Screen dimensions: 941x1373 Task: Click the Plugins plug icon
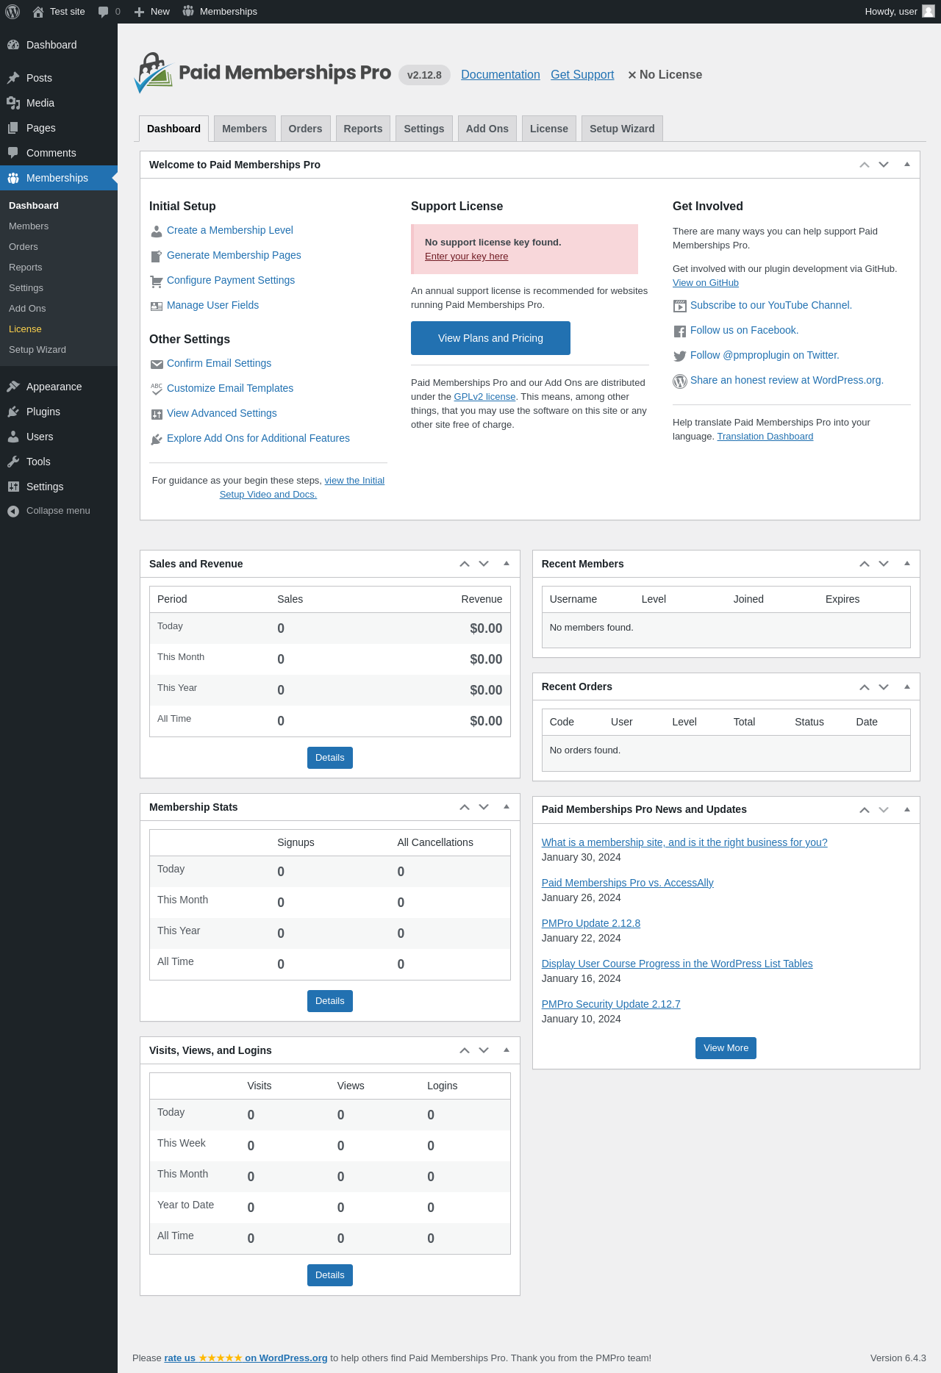pyautogui.click(x=13, y=412)
